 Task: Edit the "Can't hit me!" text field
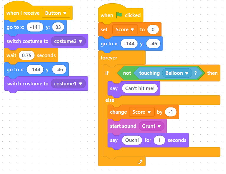pos(140,88)
